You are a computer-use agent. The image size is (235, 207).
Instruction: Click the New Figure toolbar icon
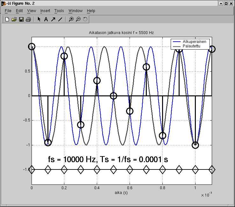(x=7, y=19)
